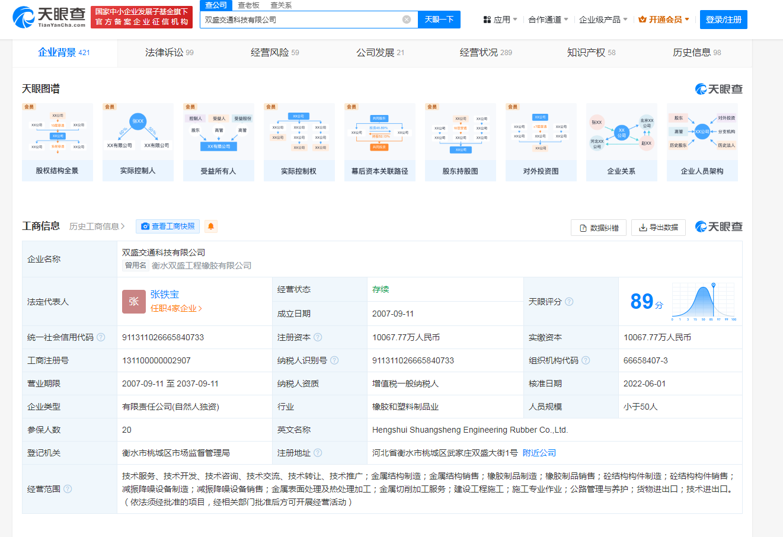The height and width of the screenshot is (537, 783).
Task: Open the 实际控制权 graph thumbnail
Action: click(x=299, y=142)
